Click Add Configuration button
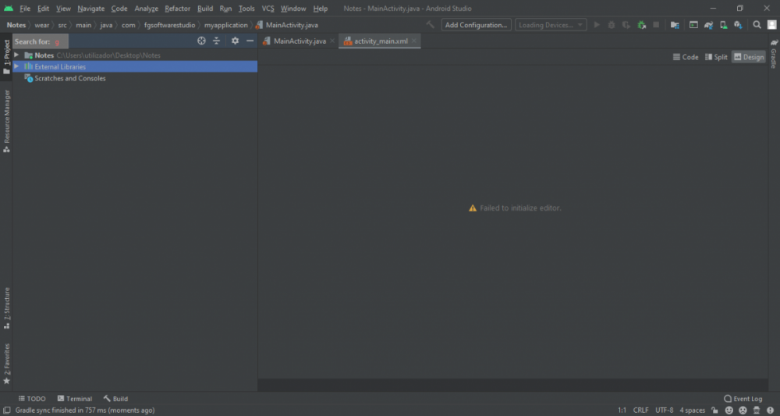 click(x=476, y=25)
